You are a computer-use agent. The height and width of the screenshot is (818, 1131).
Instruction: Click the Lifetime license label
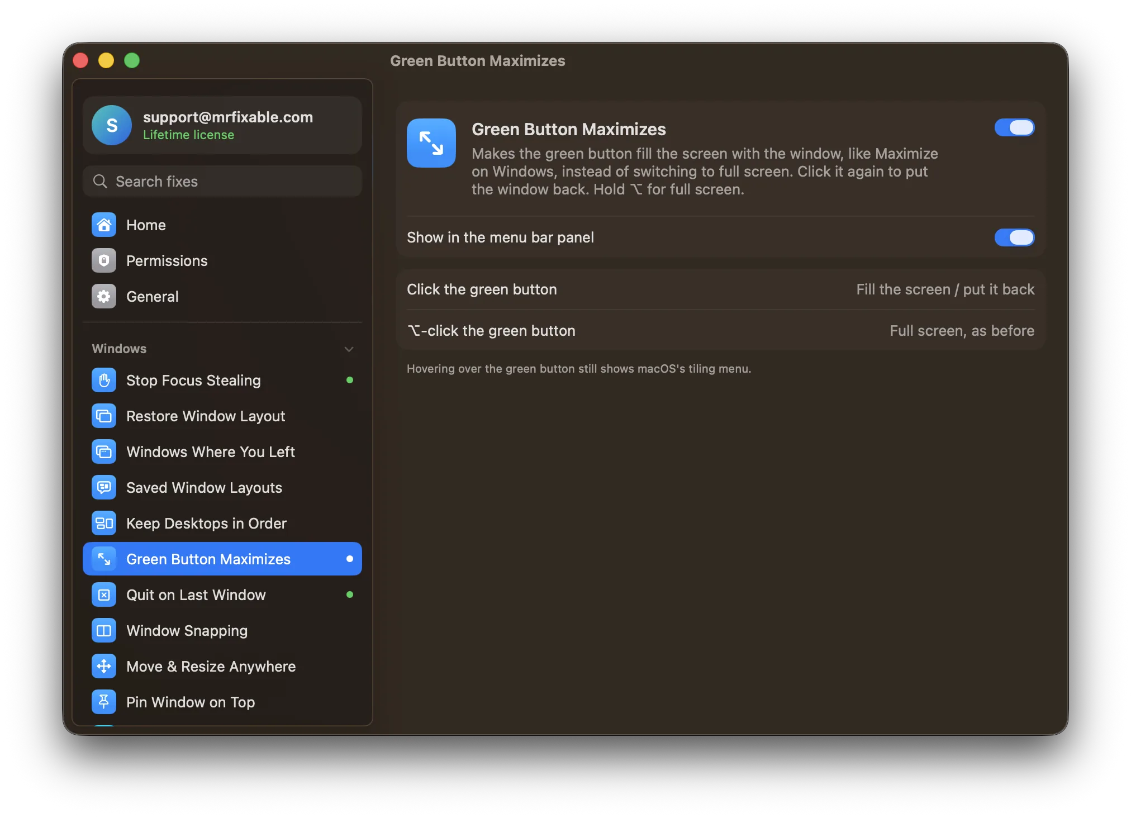coord(188,135)
